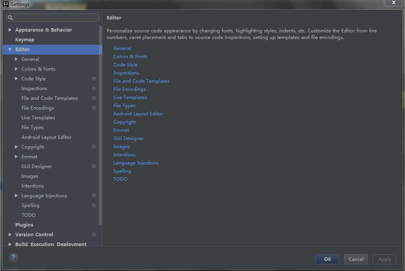
Task: Click project-level icon beside Spelling
Action: point(94,205)
